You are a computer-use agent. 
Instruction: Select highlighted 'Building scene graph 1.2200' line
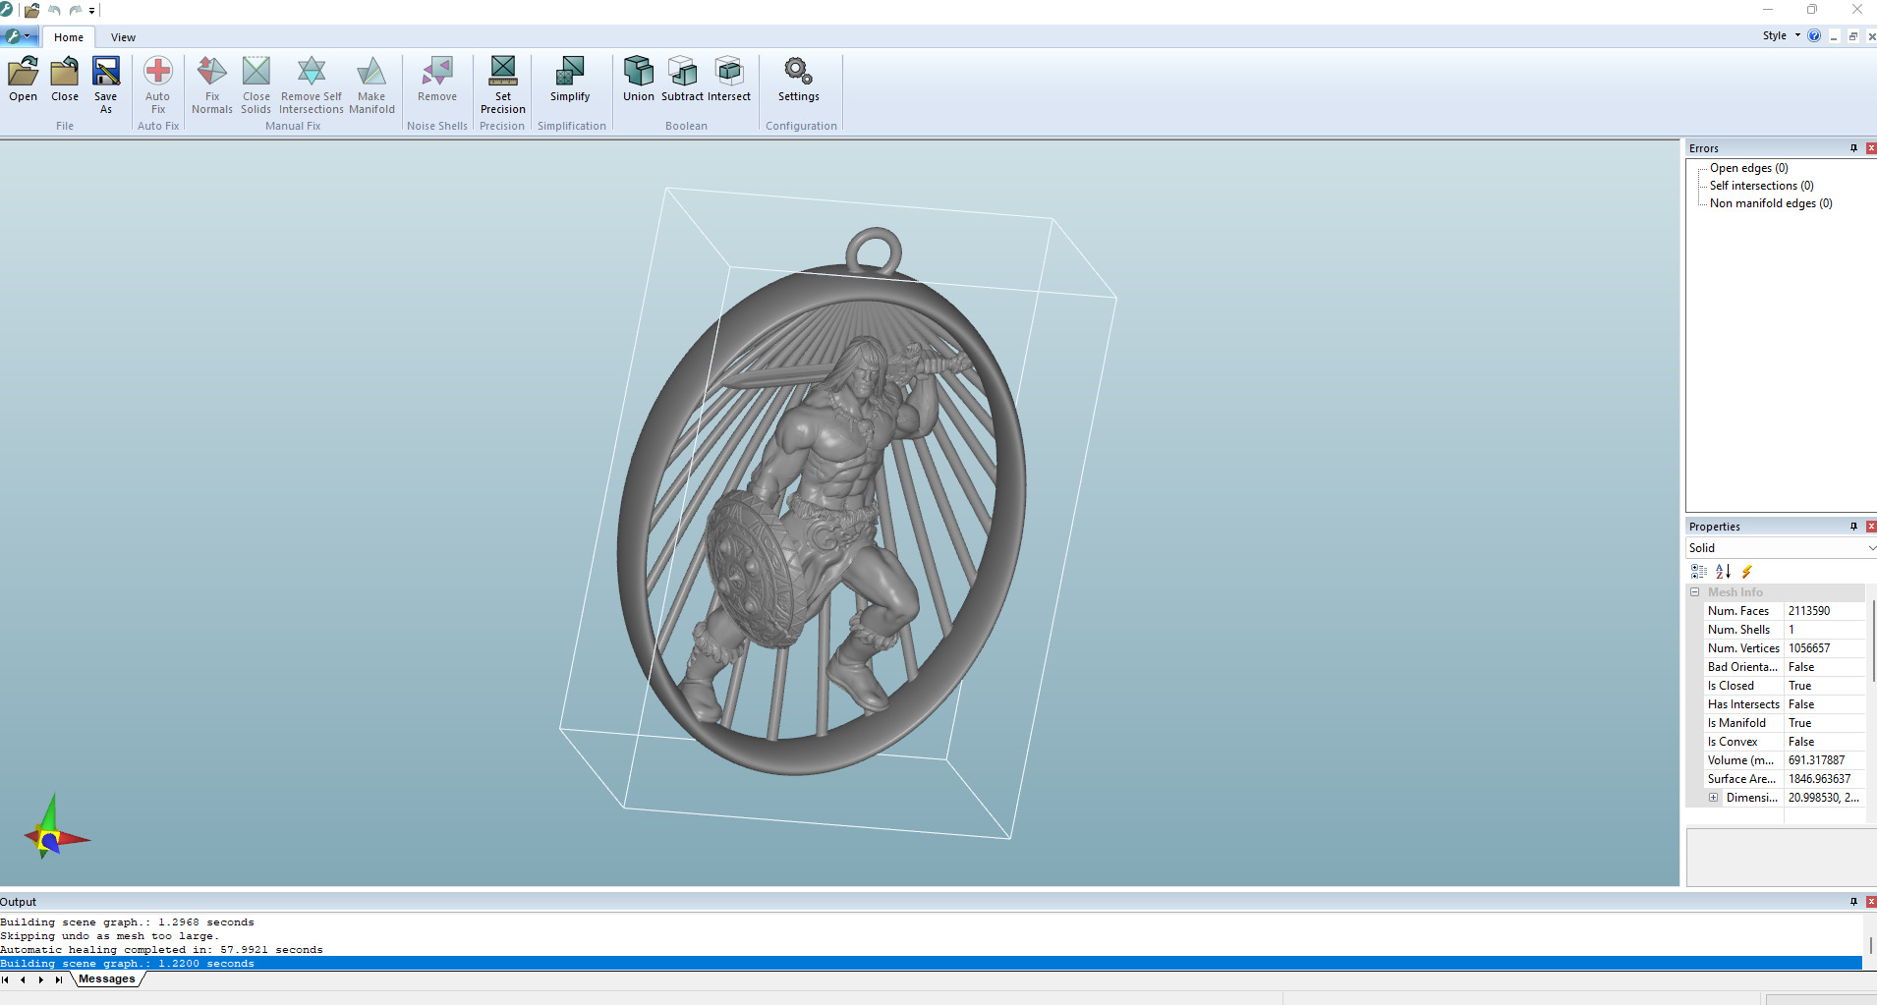tap(931, 964)
